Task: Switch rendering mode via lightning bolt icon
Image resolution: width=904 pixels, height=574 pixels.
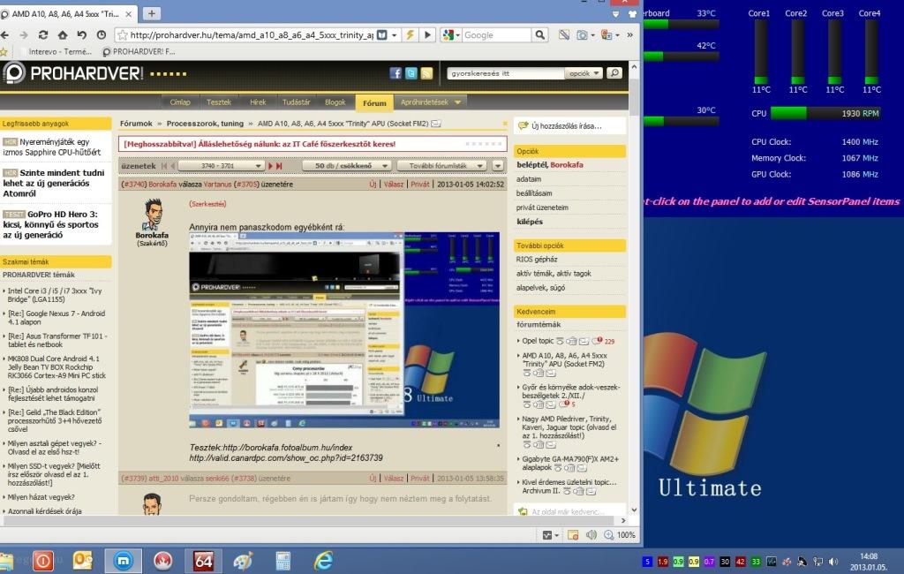Action: tap(410, 35)
